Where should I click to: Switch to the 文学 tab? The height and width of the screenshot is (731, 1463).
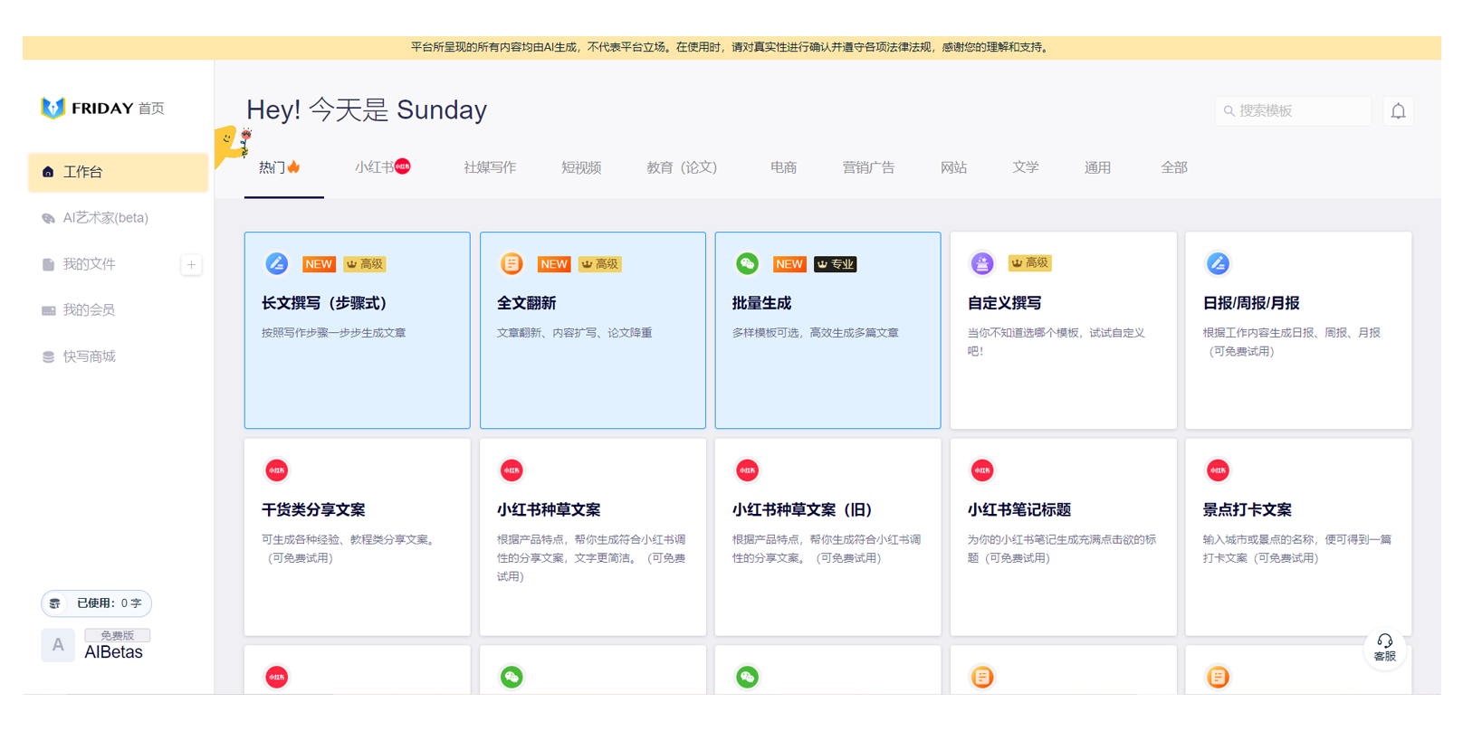1026,167
